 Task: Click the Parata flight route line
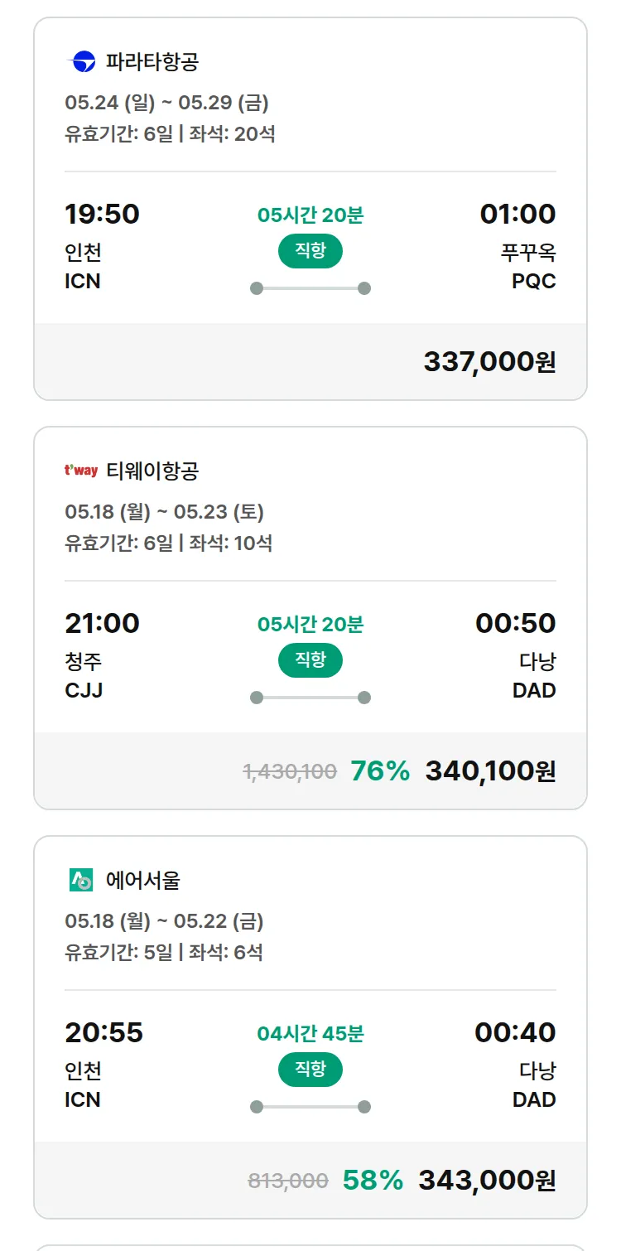[310, 288]
